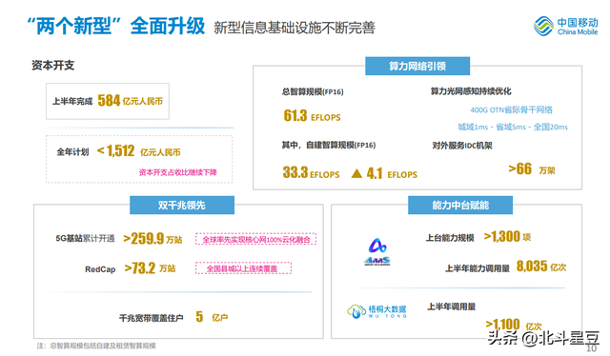This screenshot has width=610, height=356.
Task: Click the 全年计划 <1,512 亿元人民币 figure
Action: coord(118,151)
